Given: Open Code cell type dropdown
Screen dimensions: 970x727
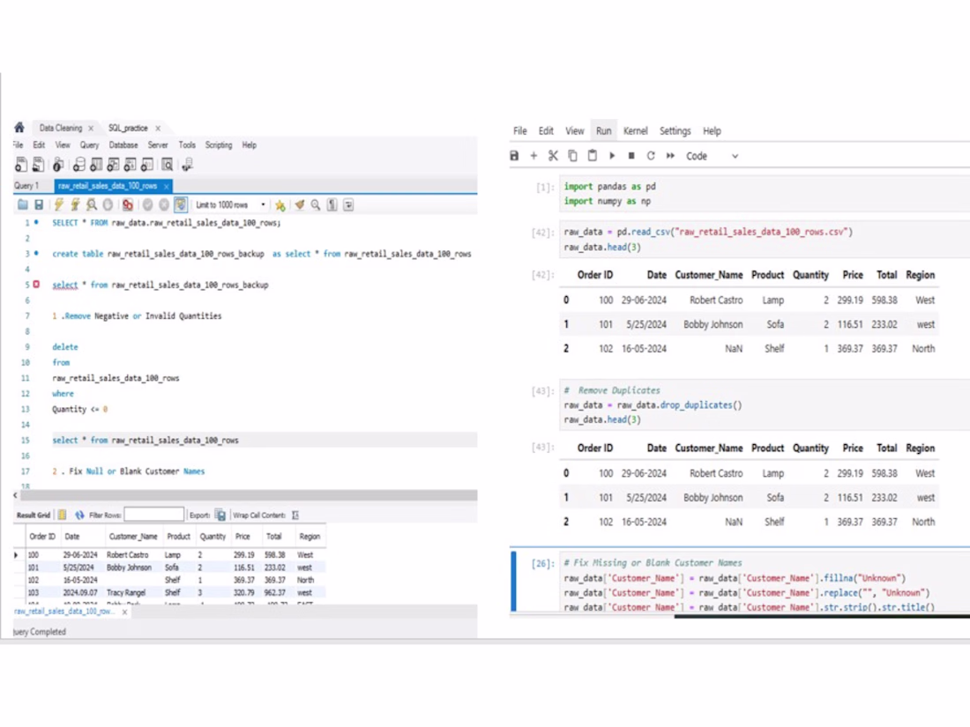Looking at the screenshot, I should click(712, 156).
